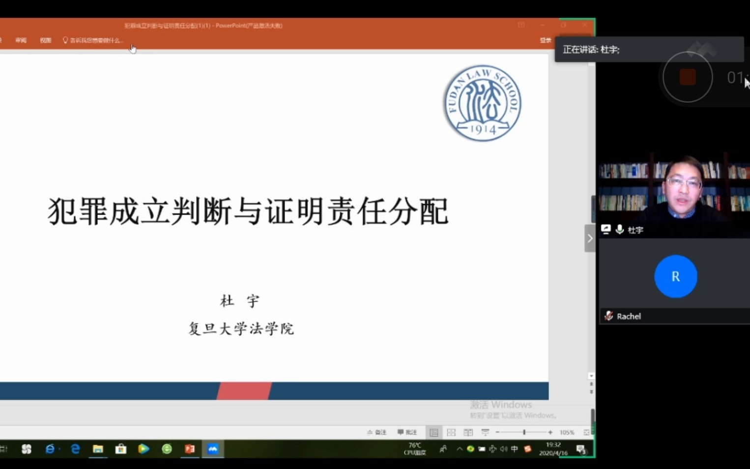Open File Explorer from taskbar
Viewport: 750px width, 469px height.
[x=98, y=449]
